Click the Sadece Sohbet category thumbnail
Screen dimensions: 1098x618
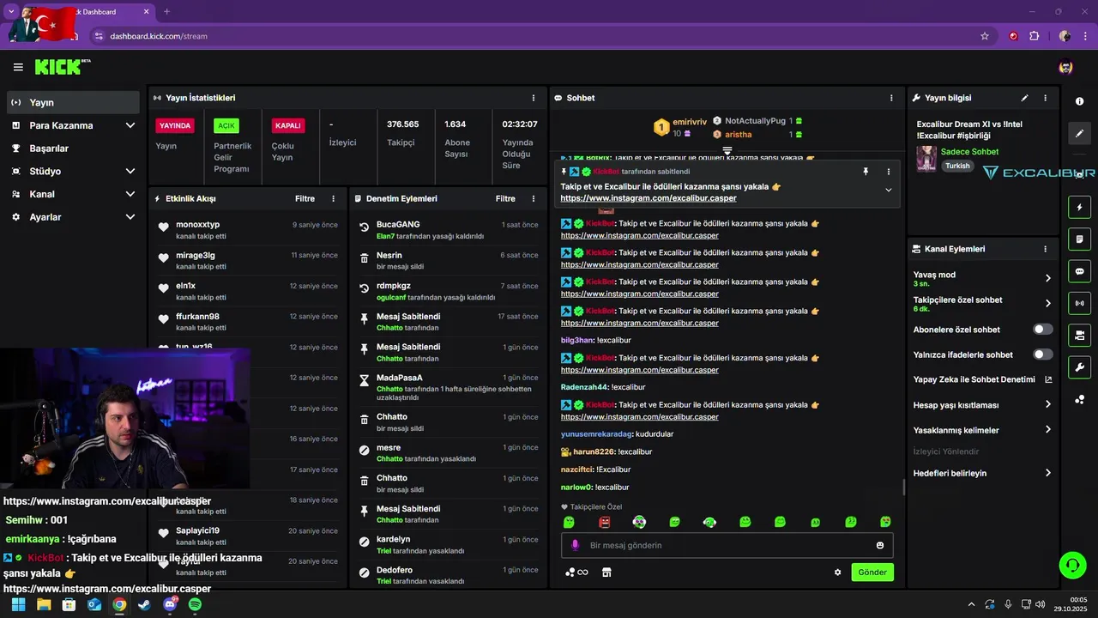926,159
